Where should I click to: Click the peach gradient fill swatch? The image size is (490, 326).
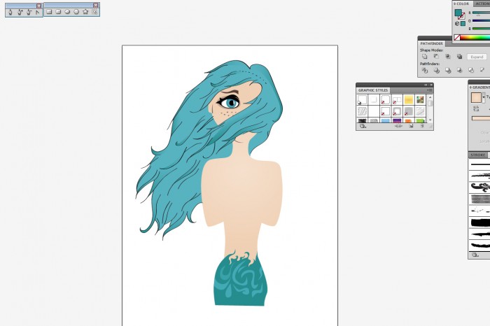pos(476,97)
